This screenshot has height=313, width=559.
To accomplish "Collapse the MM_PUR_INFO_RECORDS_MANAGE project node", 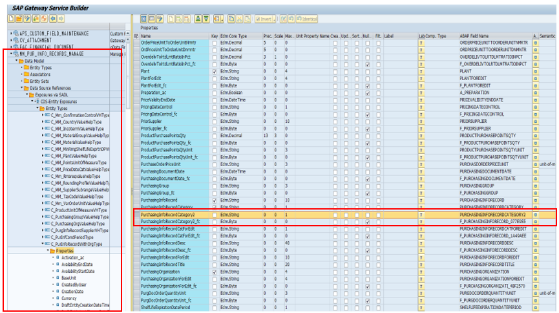I will coord(12,54).
